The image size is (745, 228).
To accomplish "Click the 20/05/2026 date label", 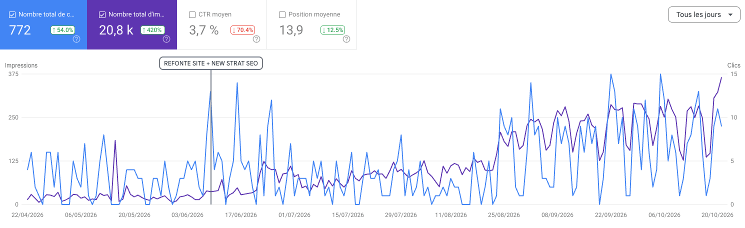I will [x=134, y=215].
